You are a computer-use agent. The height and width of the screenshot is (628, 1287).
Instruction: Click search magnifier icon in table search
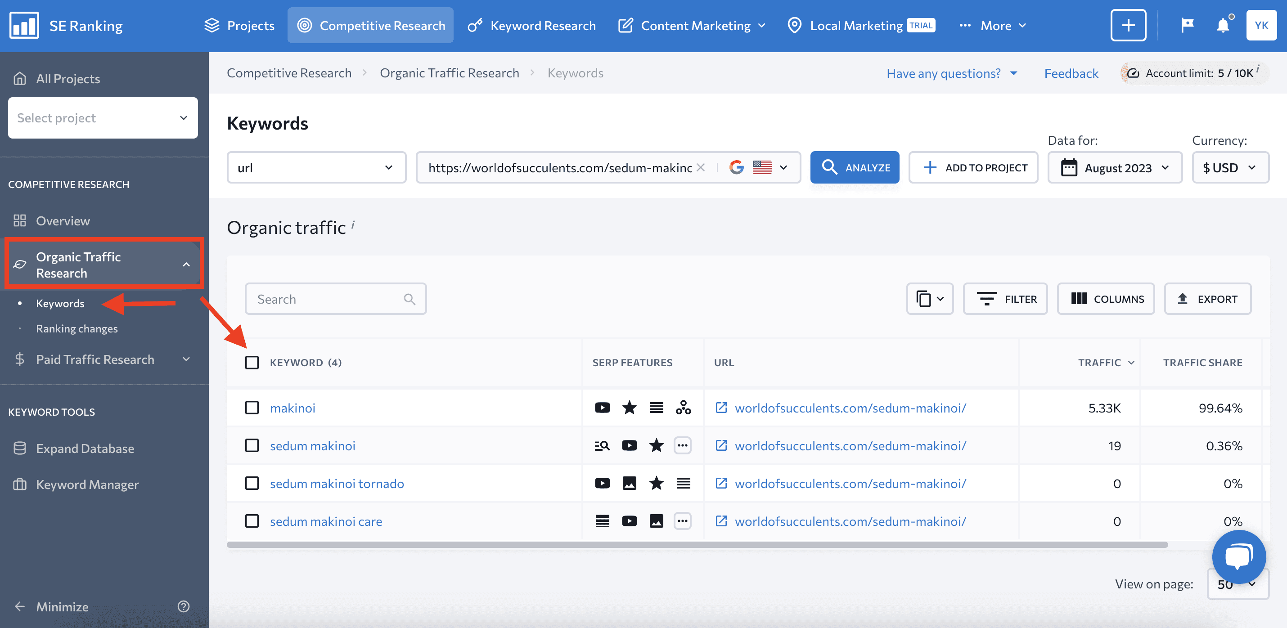pos(409,299)
